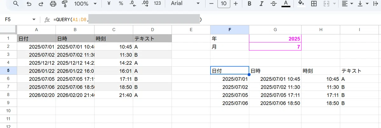Select cell G2 containing 7

pyautogui.click(x=275, y=47)
